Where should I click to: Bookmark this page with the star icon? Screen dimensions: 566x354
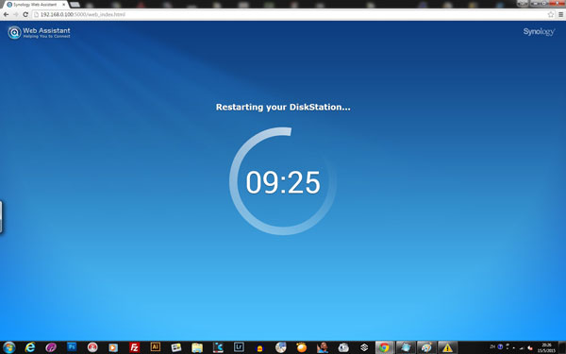coord(551,14)
